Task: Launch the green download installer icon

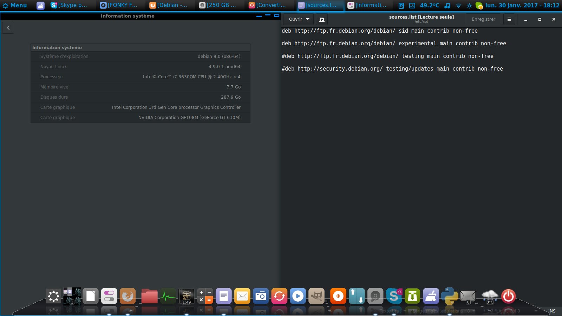Action: pos(412,296)
